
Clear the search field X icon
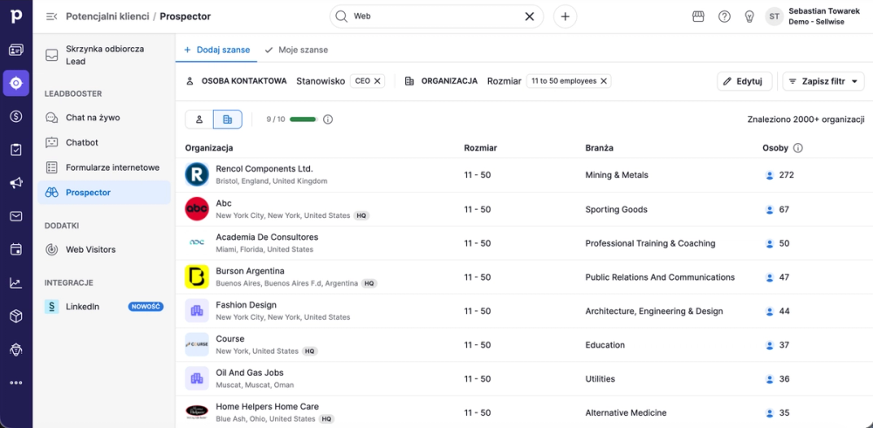pos(530,17)
